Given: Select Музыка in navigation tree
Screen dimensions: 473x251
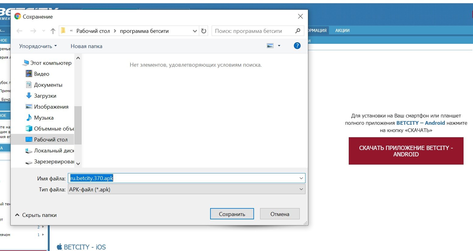Looking at the screenshot, I should [44, 118].
